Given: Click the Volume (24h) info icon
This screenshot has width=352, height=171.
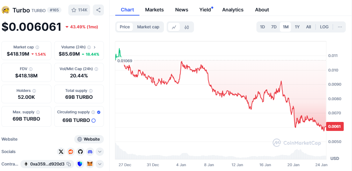Looking at the screenshot, I should (x=89, y=47).
